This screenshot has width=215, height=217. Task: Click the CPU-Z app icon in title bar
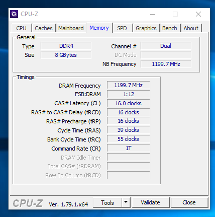(14, 14)
